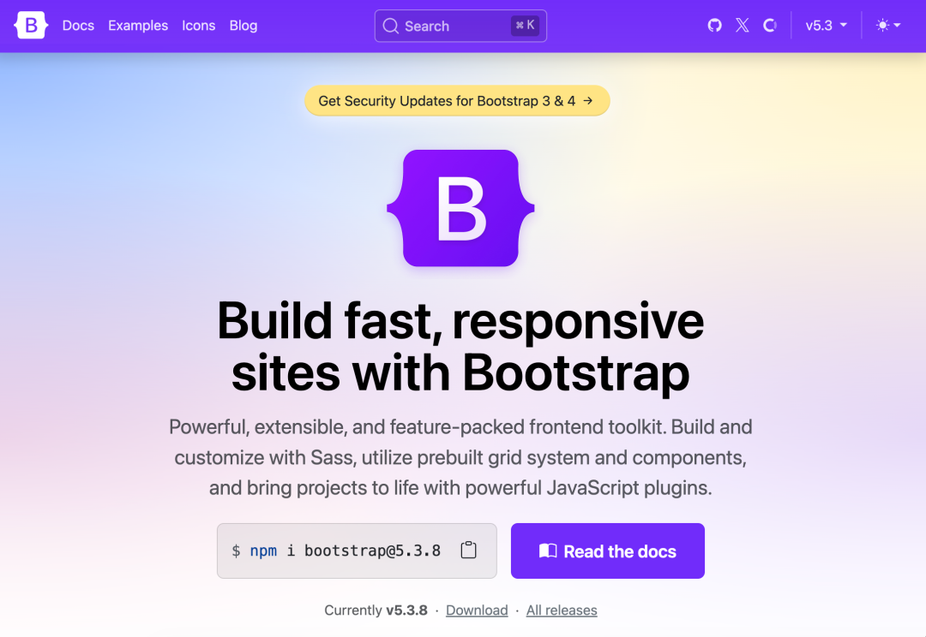This screenshot has height=637, width=926.
Task: Copy the npm install command
Action: tap(468, 551)
